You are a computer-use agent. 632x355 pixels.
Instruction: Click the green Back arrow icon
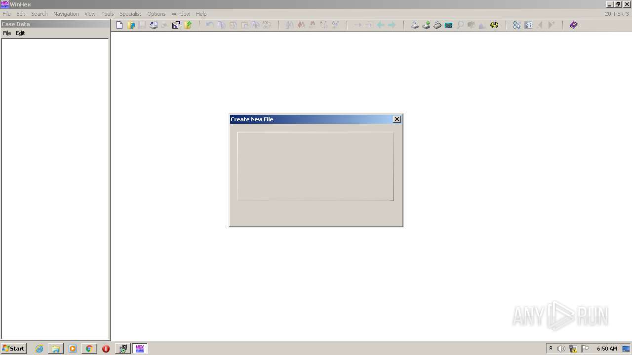pyautogui.click(x=381, y=25)
